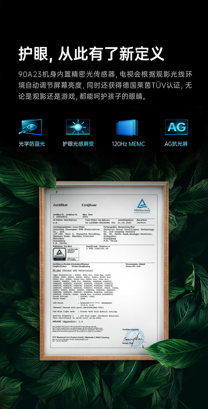Click manufacturing plant Skyworth Group Intelligent Technology
208x409 pixels.
[129, 230]
